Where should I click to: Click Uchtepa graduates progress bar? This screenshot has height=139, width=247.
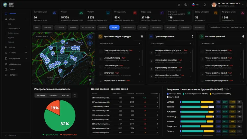pos(197,102)
